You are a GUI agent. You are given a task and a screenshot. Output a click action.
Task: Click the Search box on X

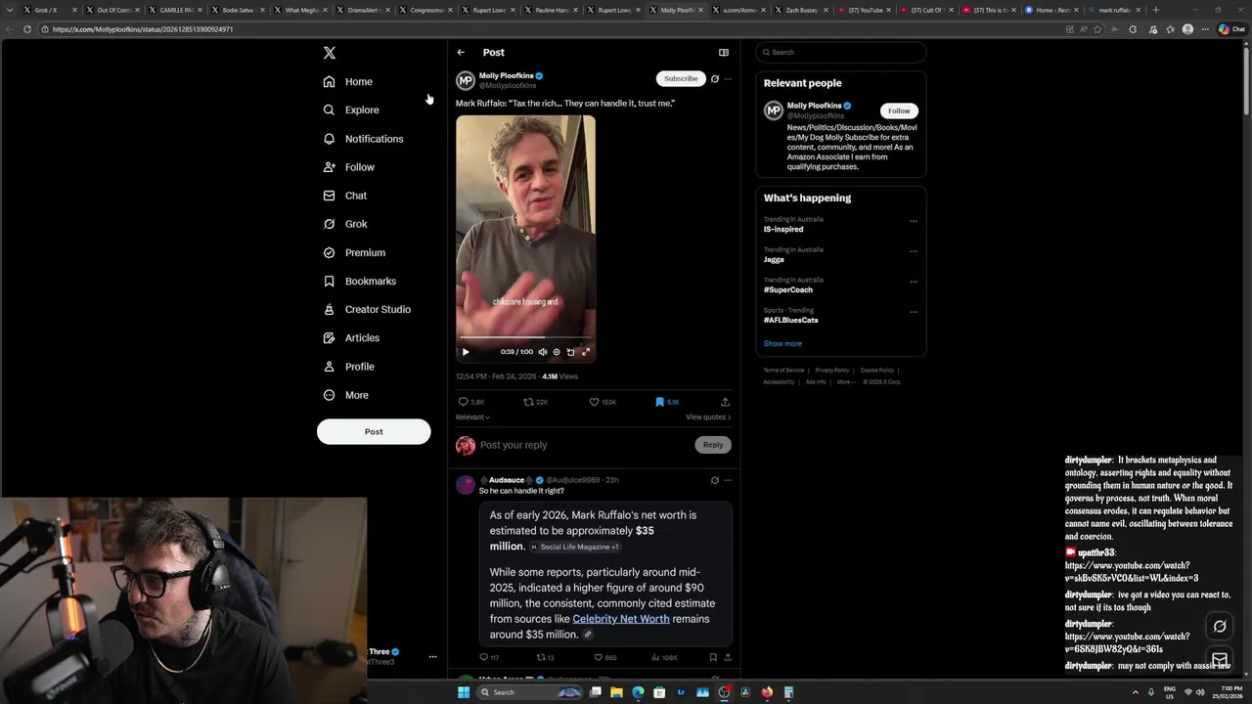click(841, 52)
